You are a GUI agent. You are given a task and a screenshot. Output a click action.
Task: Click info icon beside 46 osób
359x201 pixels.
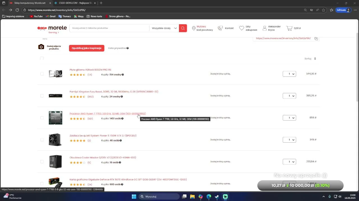121,140
